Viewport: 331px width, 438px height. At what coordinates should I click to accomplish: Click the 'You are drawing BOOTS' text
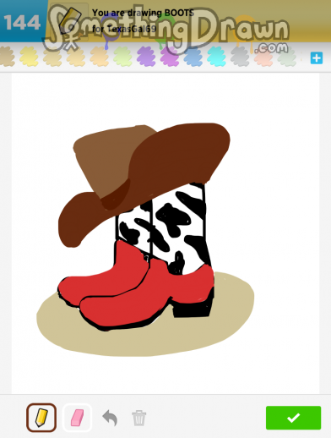click(x=143, y=13)
